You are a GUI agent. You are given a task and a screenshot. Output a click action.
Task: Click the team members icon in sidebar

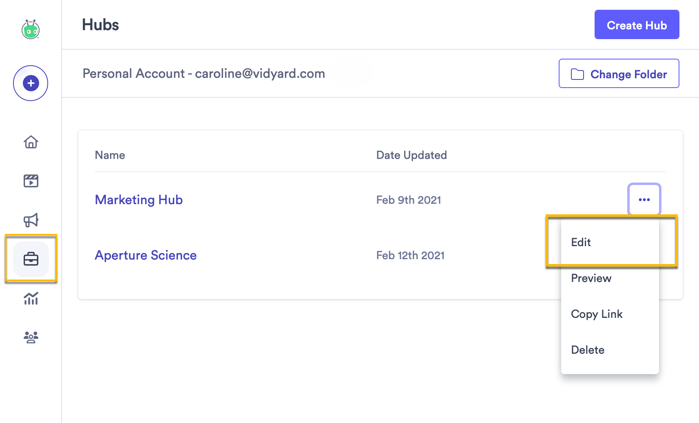coord(31,337)
